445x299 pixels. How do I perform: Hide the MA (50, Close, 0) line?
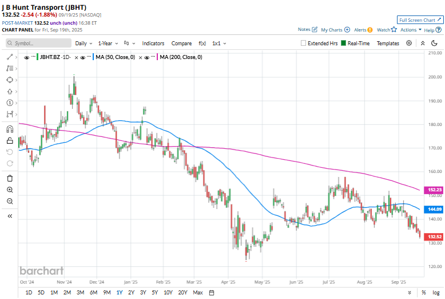click(x=84, y=57)
